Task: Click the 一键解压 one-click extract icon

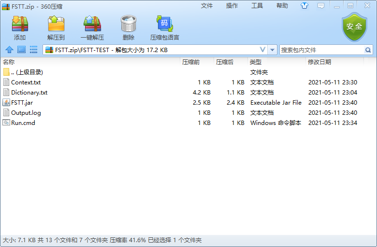Action: tap(92, 24)
